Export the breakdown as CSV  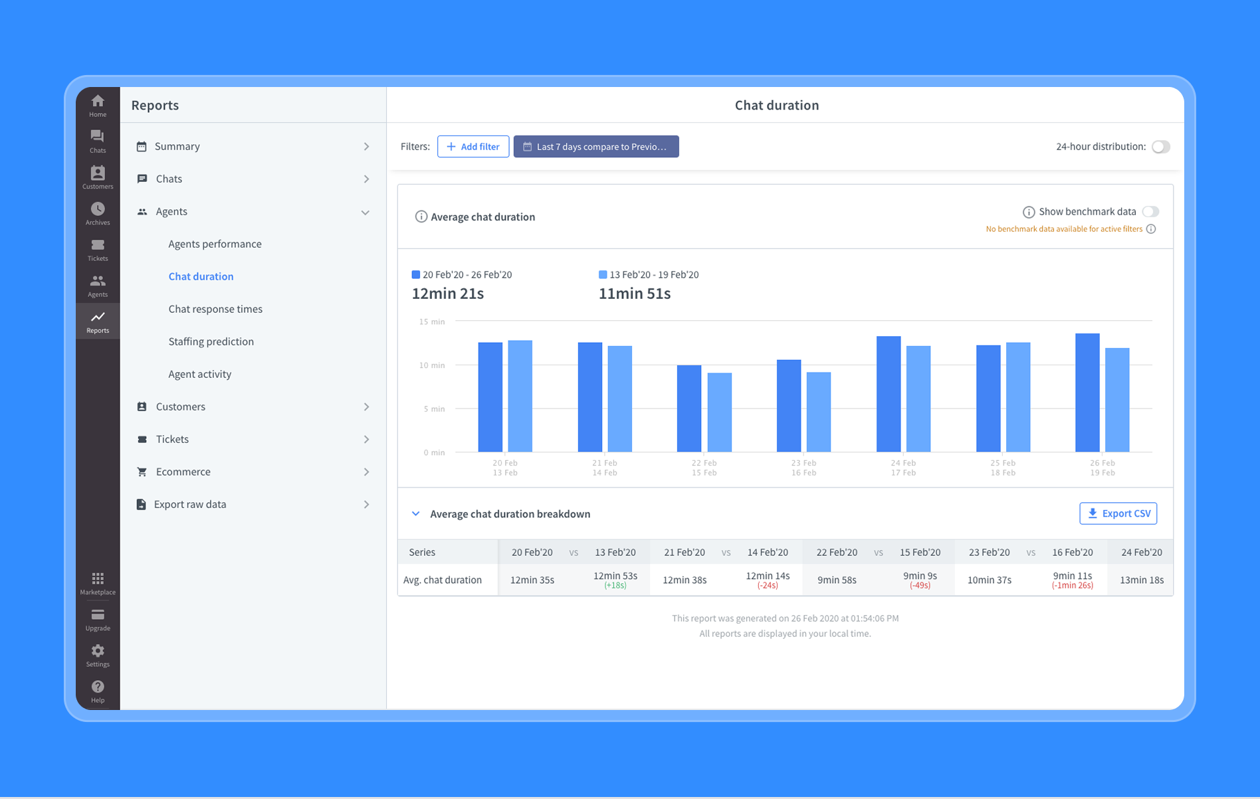1118,513
